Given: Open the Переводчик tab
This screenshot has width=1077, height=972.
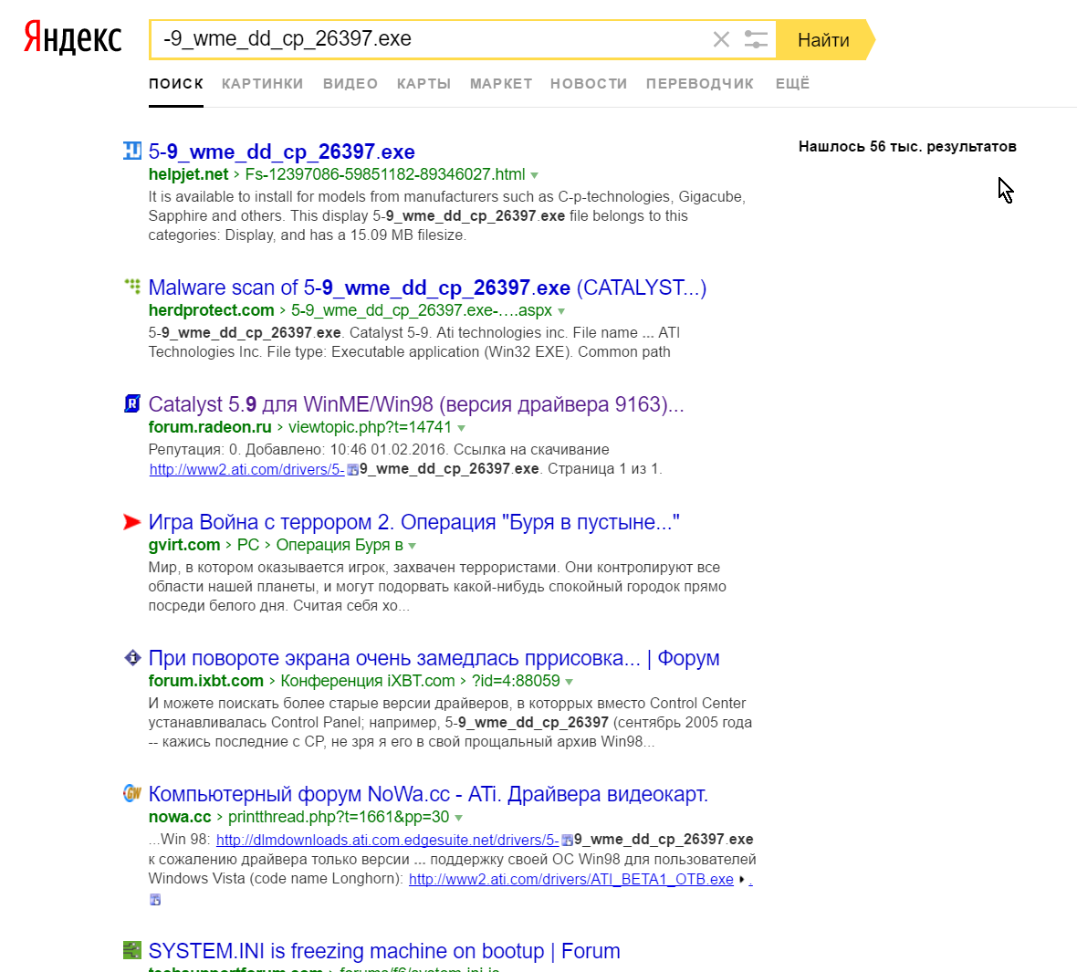Looking at the screenshot, I should [699, 84].
